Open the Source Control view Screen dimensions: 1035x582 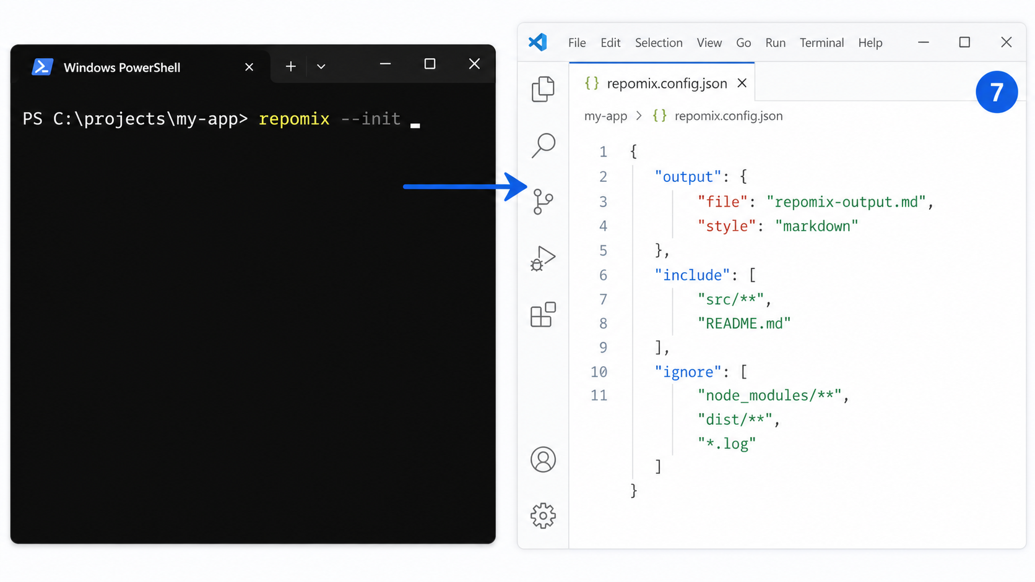543,202
